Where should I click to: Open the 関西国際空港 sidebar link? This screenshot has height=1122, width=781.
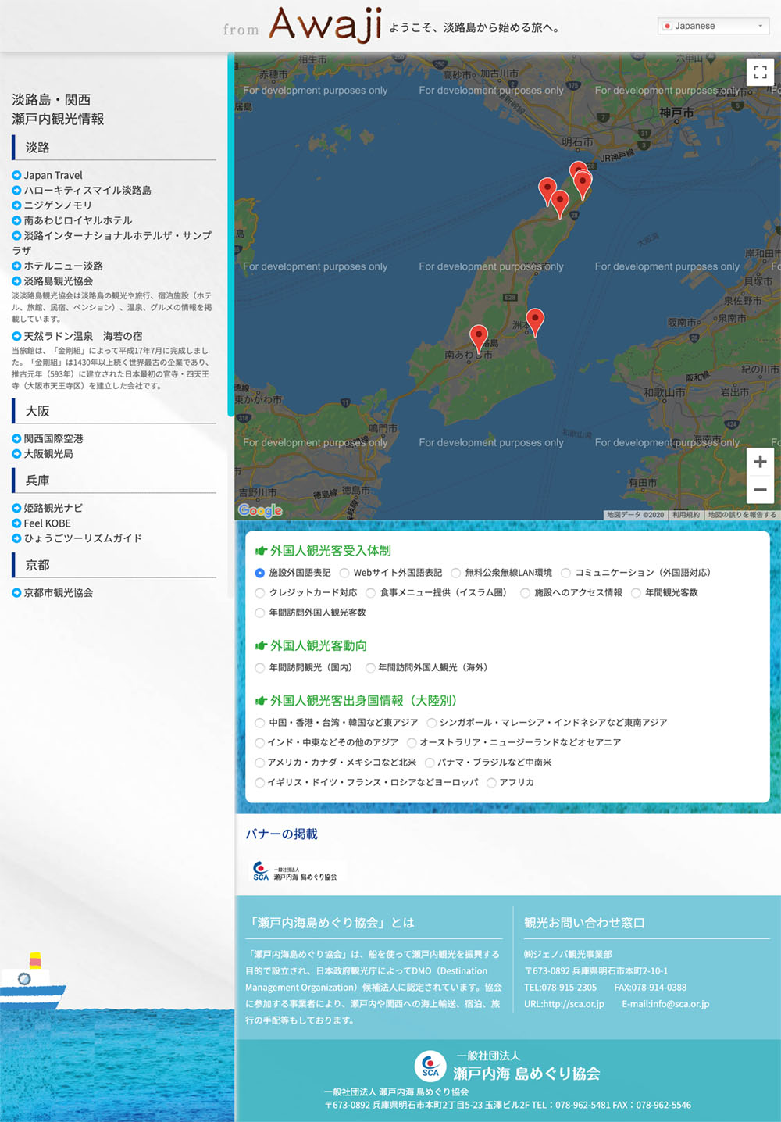click(x=53, y=439)
